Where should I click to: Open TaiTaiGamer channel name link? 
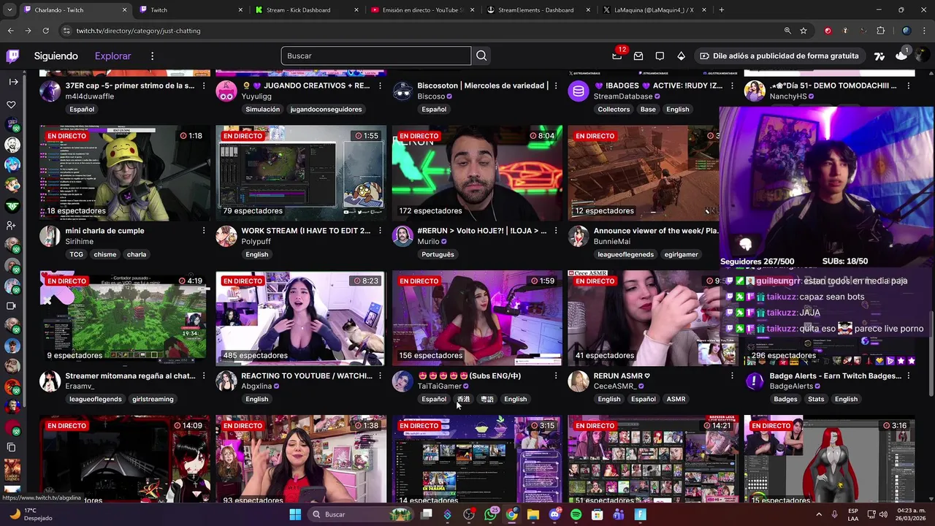click(x=439, y=386)
